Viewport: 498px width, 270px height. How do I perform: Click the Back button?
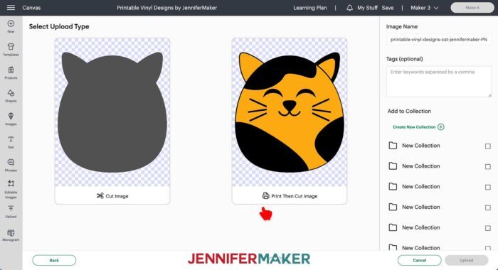coord(54,260)
